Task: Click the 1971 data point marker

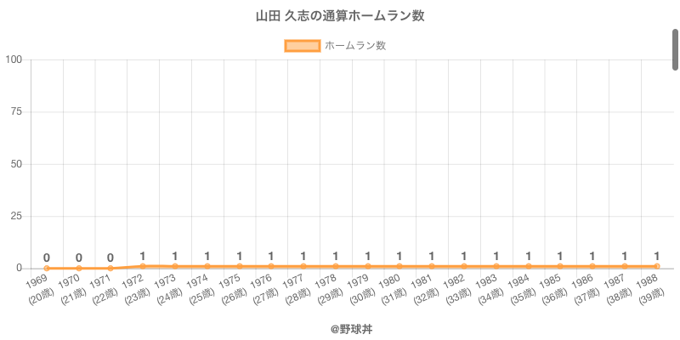Action: point(110,269)
